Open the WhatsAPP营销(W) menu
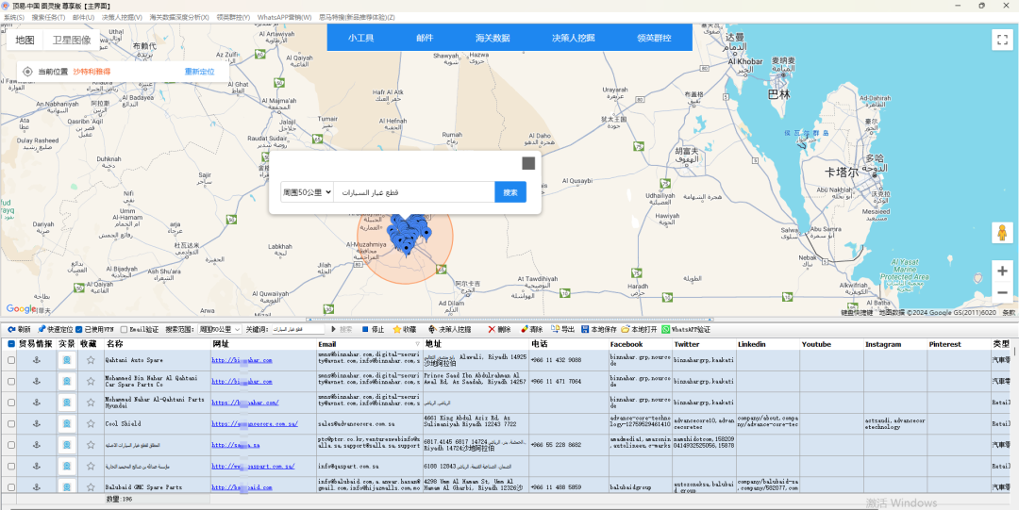 pos(285,17)
